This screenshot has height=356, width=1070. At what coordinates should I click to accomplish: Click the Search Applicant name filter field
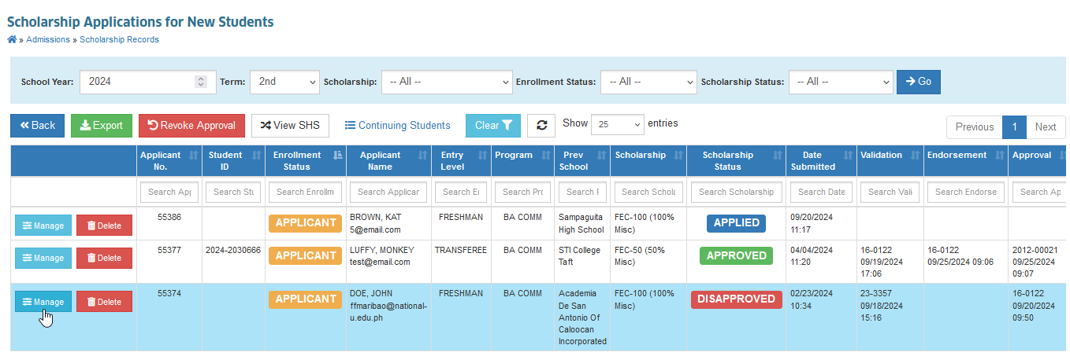388,192
